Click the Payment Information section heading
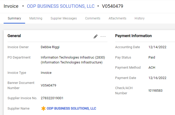Image resolution: width=175 pixels, height=115 pixels. click(133, 36)
